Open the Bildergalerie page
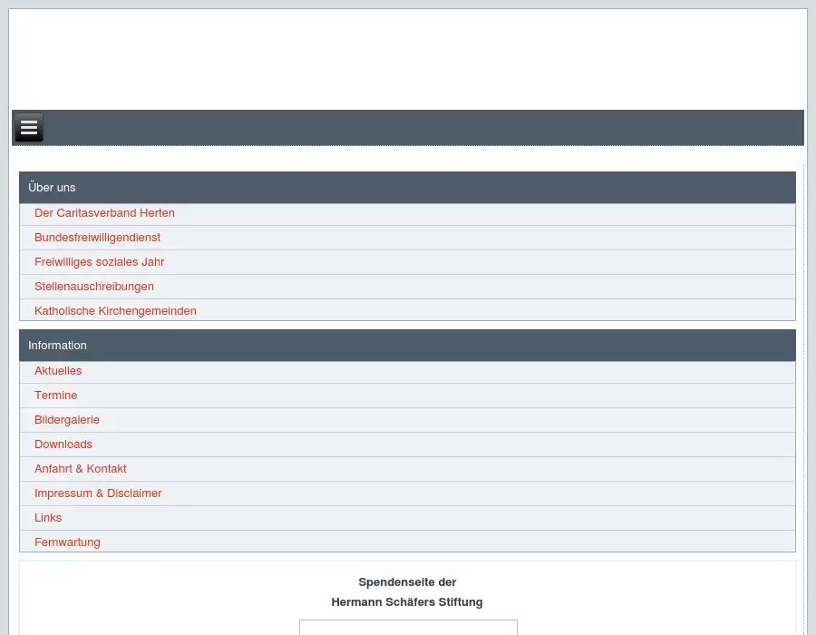The width and height of the screenshot is (816, 635). click(x=67, y=420)
